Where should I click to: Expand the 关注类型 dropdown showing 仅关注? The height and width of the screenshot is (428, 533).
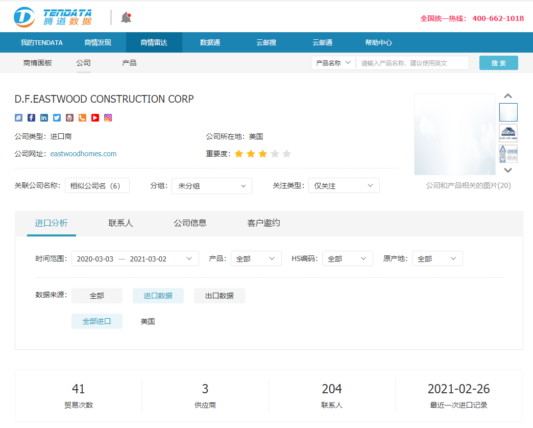(x=344, y=186)
